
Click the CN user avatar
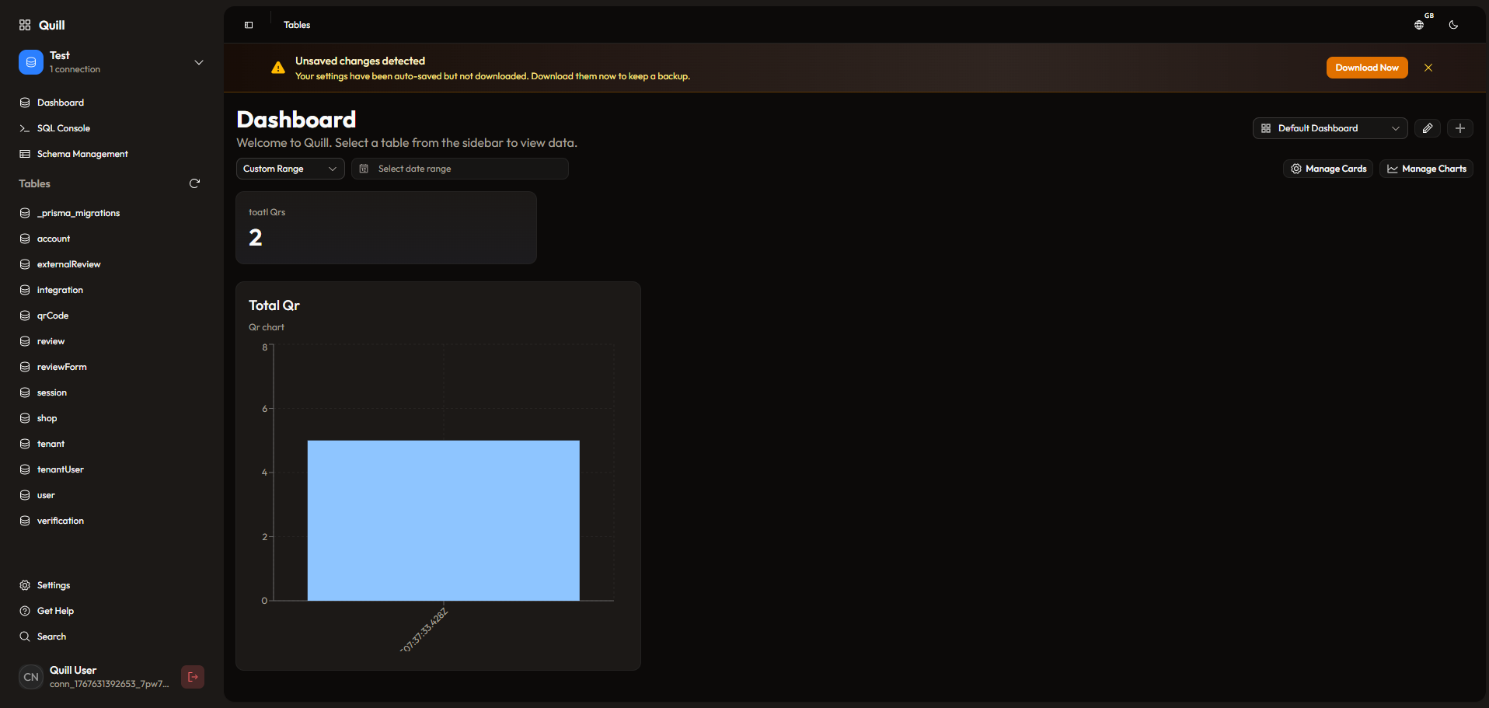[x=31, y=677]
